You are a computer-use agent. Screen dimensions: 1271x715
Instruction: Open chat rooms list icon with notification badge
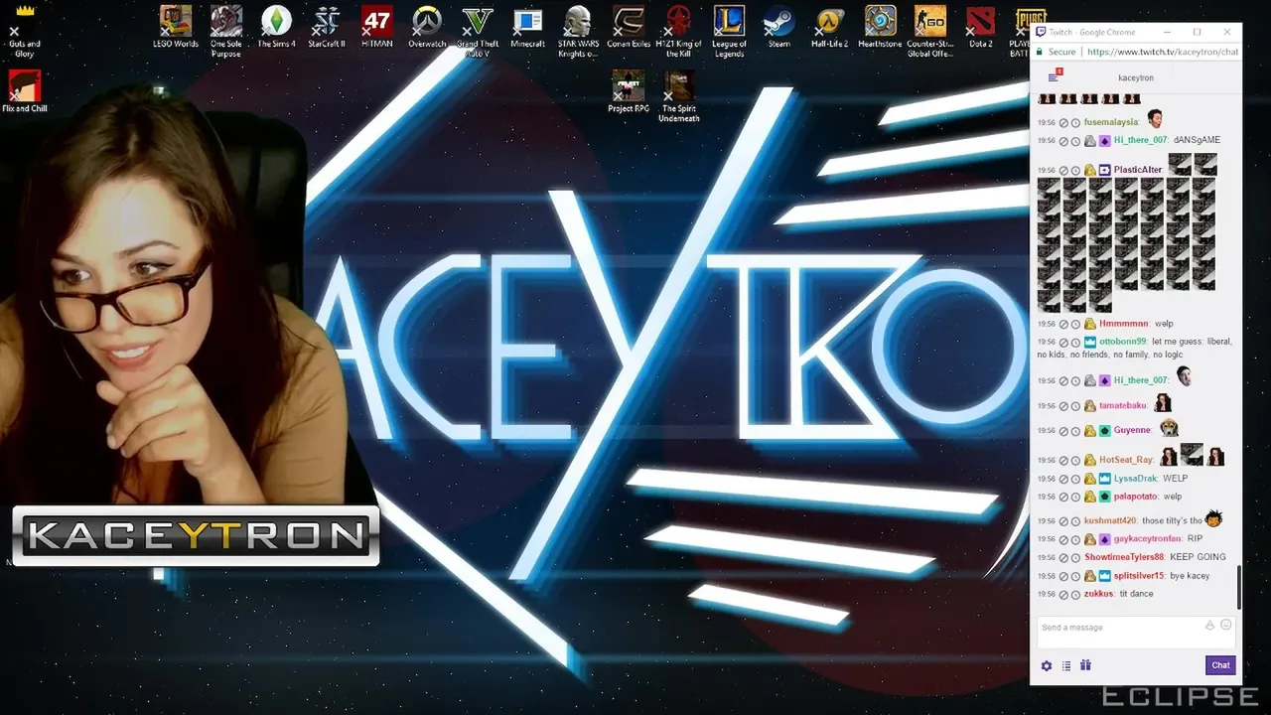coord(1055,76)
